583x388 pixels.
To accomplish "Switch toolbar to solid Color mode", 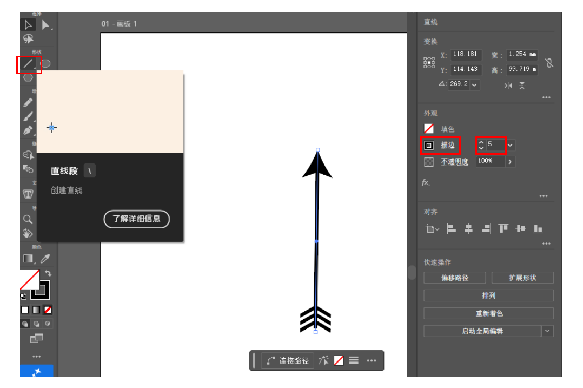I will [25, 310].
